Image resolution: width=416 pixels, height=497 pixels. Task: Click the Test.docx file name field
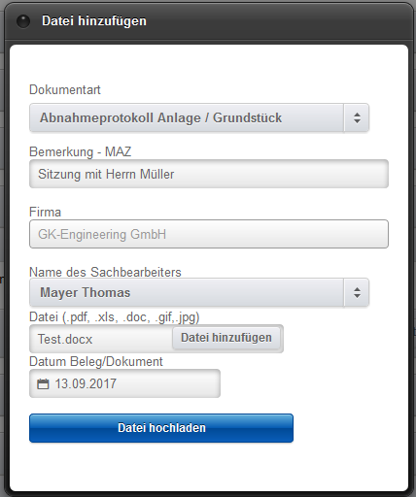tap(100, 339)
